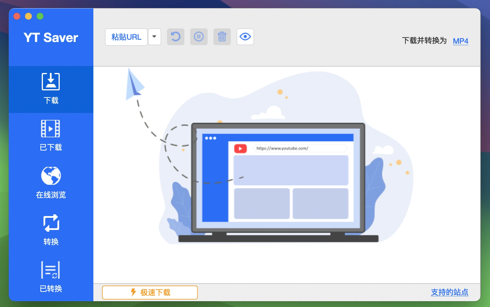
Task: Open the 在线浏览 globe browser
Action: click(x=51, y=183)
